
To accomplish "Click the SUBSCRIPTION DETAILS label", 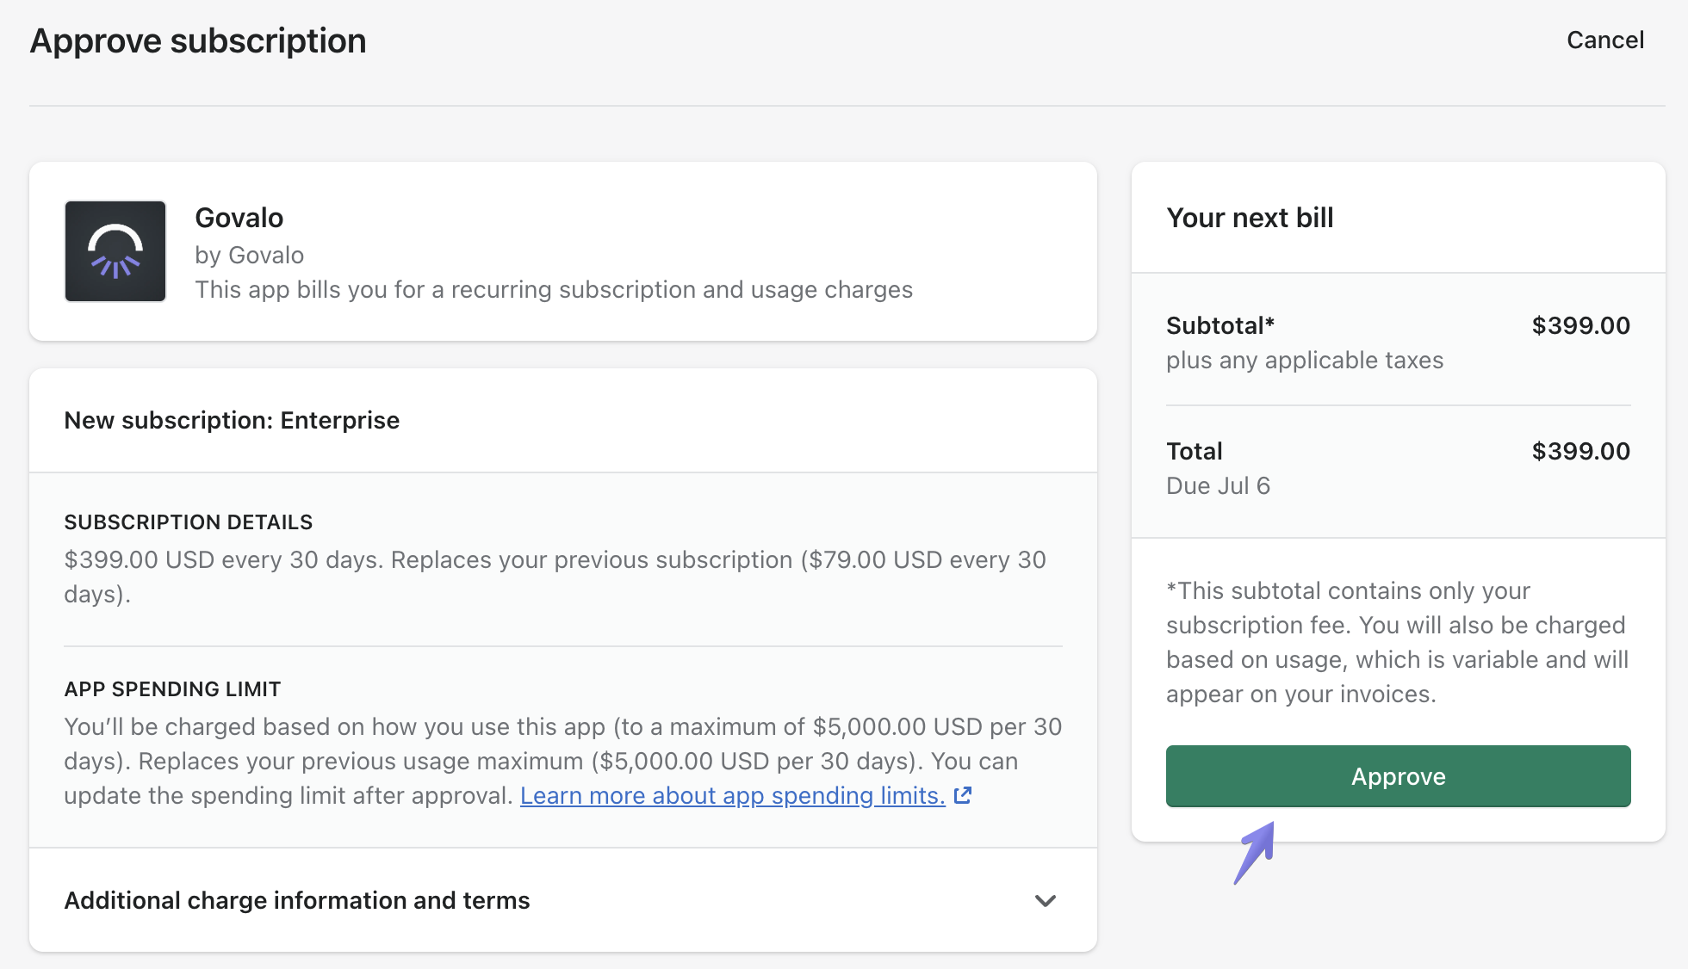I will point(188,522).
